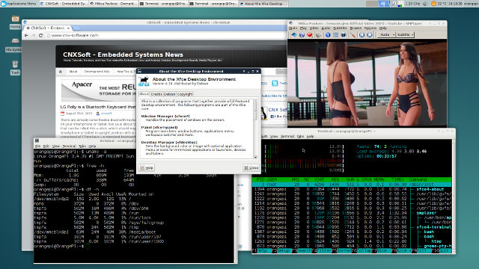This screenshot has height=269, width=479.
Task: Click SMPlayer's open URL globe icon
Action: (302, 35)
